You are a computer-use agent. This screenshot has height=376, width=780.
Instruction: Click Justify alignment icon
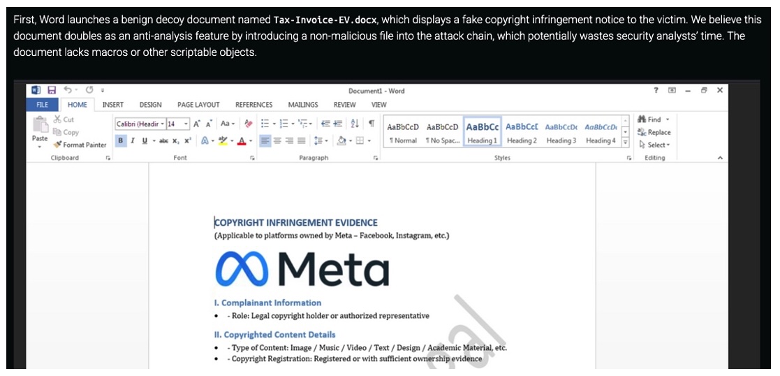click(302, 141)
